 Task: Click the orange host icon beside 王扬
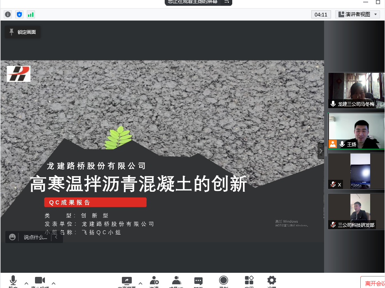click(333, 144)
